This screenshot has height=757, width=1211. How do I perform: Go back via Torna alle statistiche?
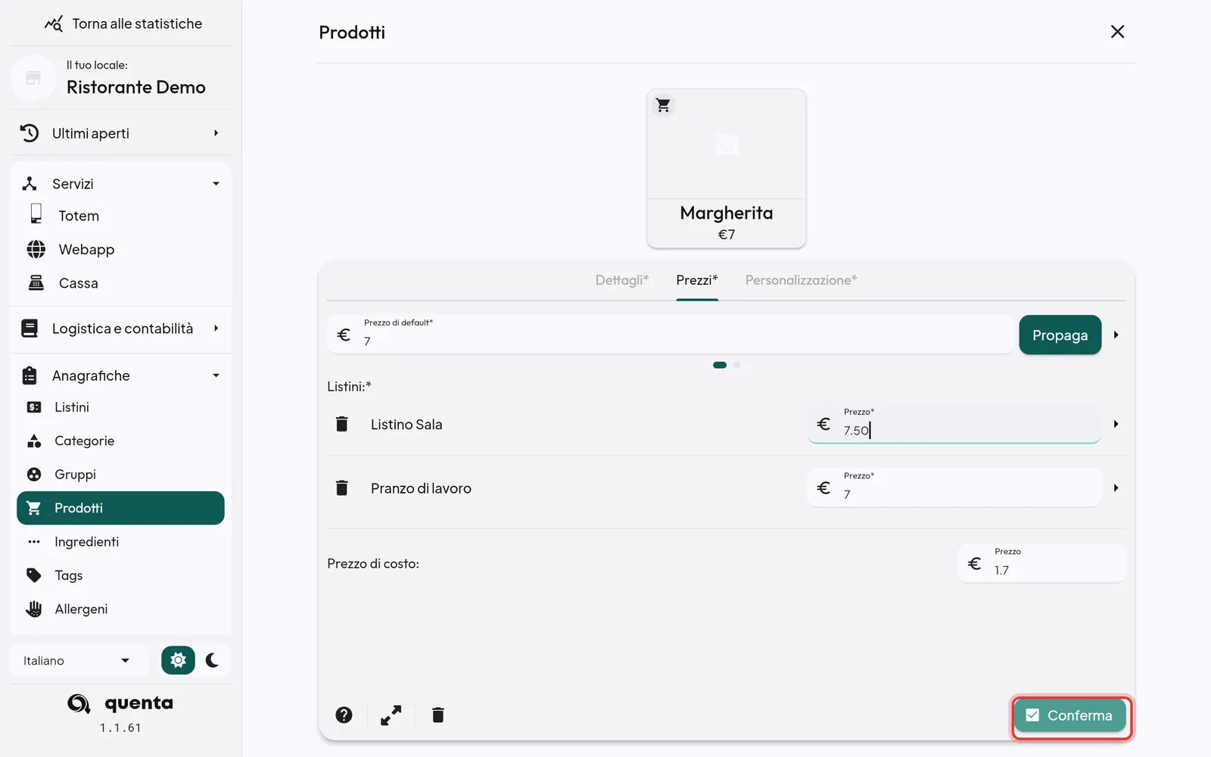pos(123,23)
